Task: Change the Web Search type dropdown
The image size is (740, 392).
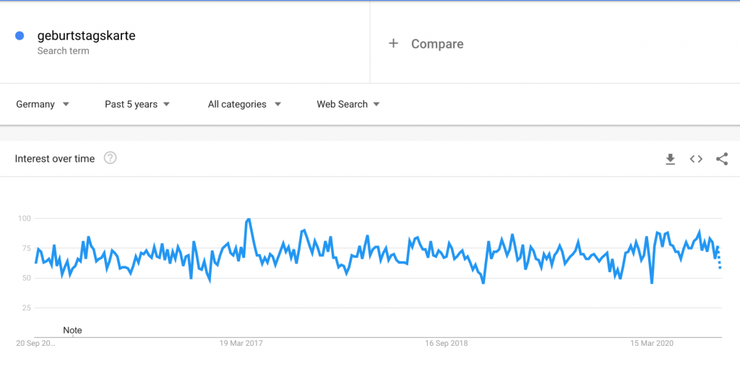Action: pos(348,104)
